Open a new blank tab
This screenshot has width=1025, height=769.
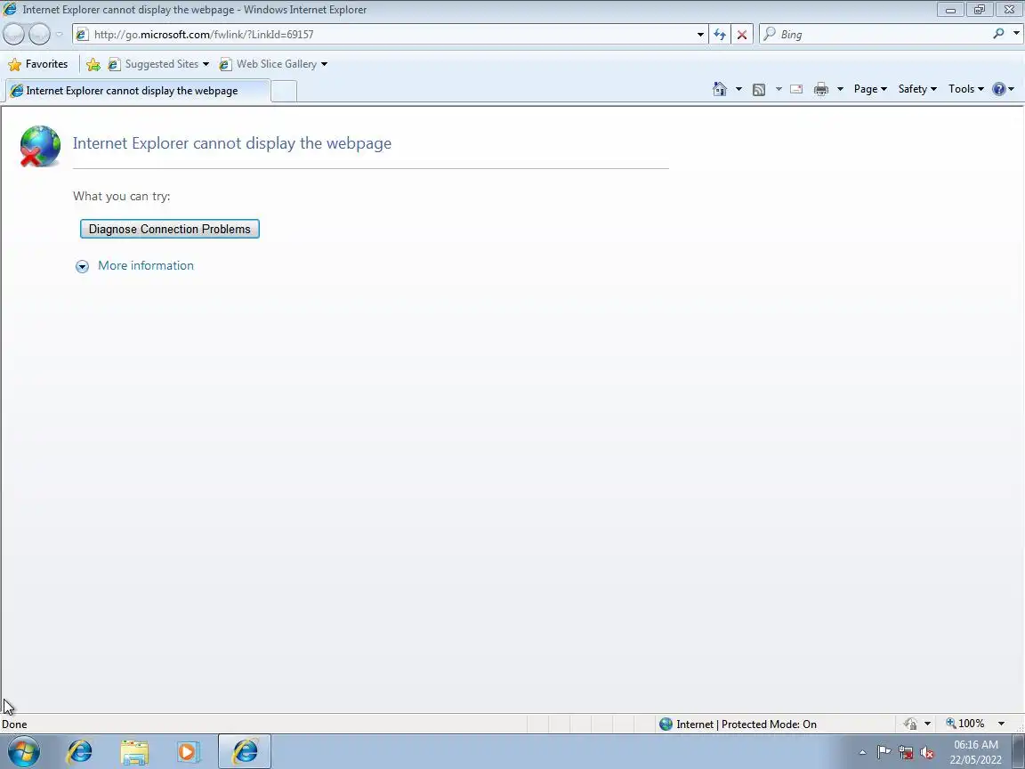coord(284,91)
